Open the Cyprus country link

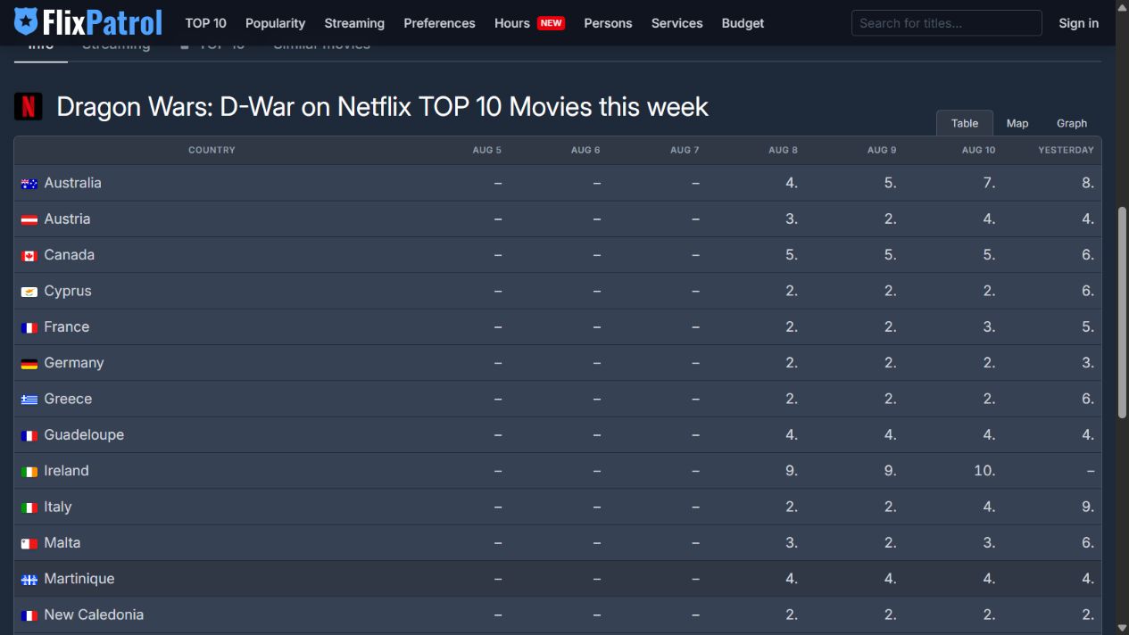(x=68, y=291)
